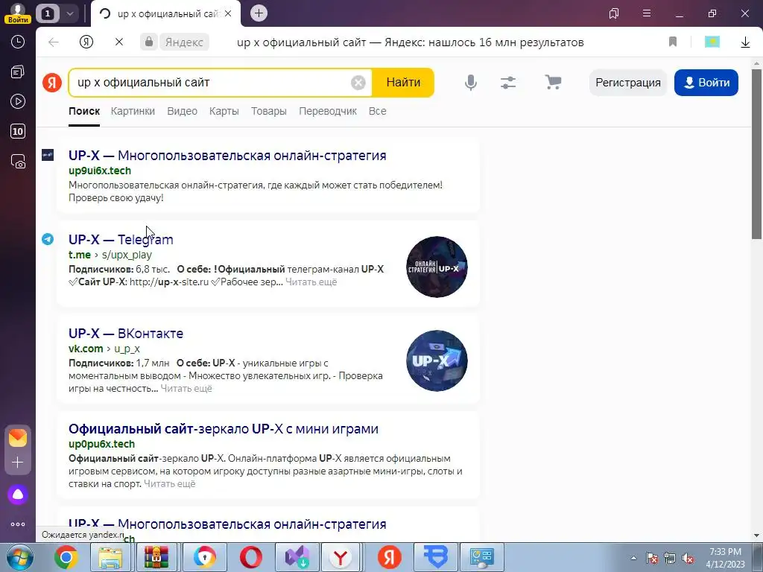This screenshot has width=763, height=572.
Task: Click the Yandex home button in toolbar
Action: (86, 42)
